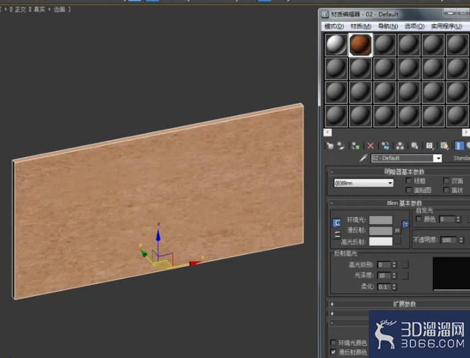
Task: Select the brown textured sample slot
Action: point(361,44)
